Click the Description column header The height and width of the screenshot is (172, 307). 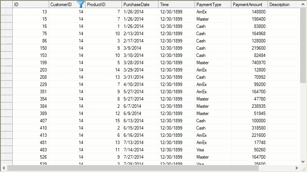click(x=284, y=5)
